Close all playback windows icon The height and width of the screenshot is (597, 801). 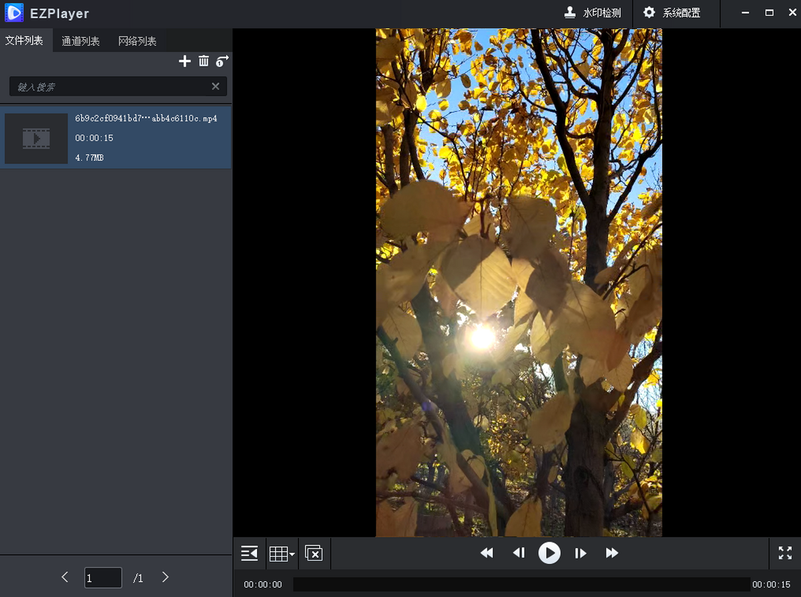[x=314, y=553]
